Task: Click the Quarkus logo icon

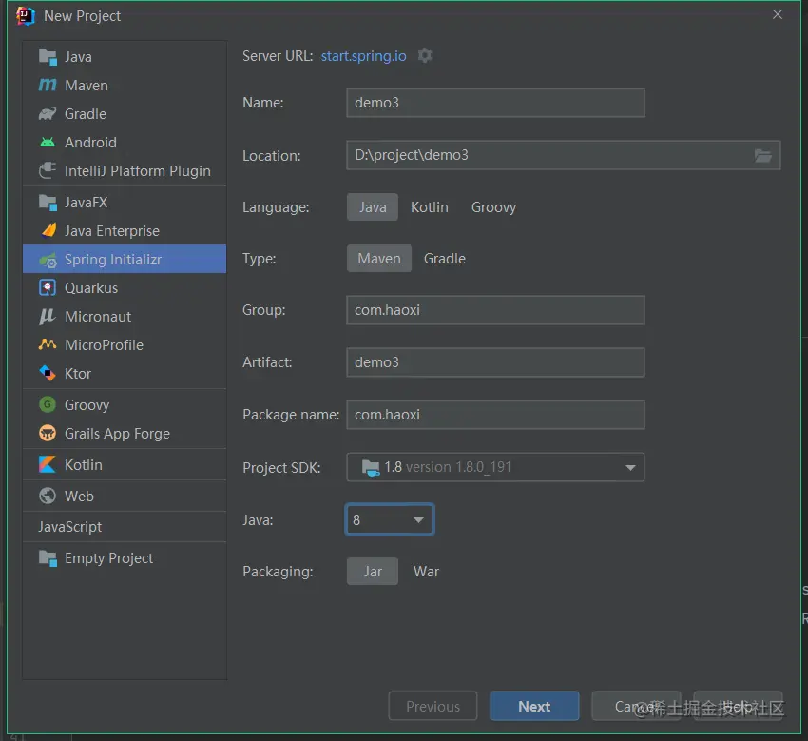Action: click(48, 287)
